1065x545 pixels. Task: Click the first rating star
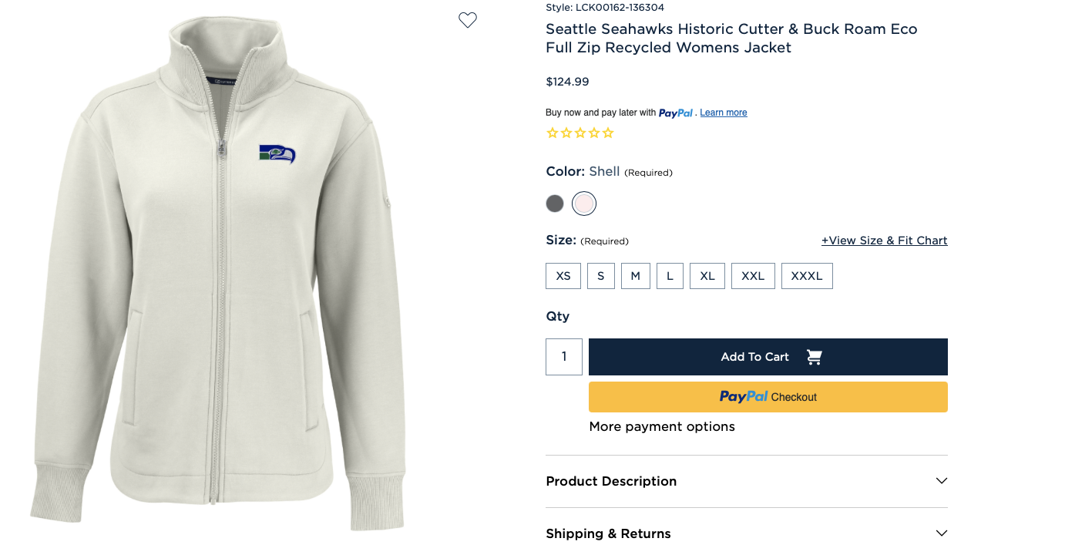point(552,133)
